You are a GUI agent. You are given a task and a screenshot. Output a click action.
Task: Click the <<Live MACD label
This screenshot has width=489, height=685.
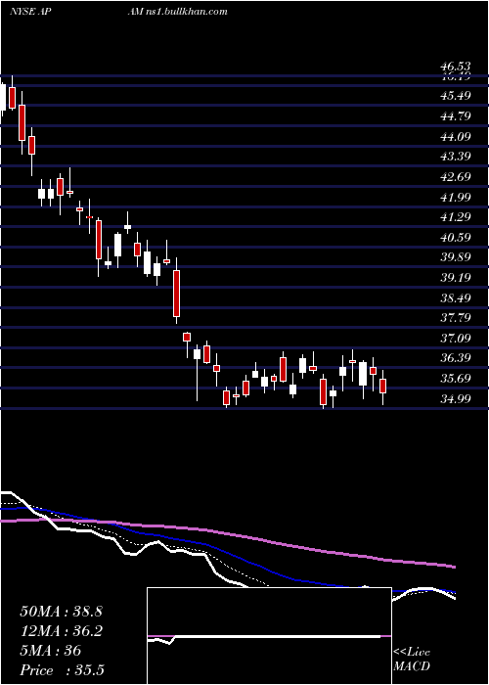pos(412,660)
